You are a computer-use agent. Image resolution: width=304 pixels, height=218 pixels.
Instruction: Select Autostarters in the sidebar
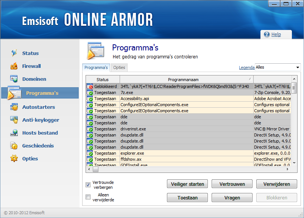(39, 107)
